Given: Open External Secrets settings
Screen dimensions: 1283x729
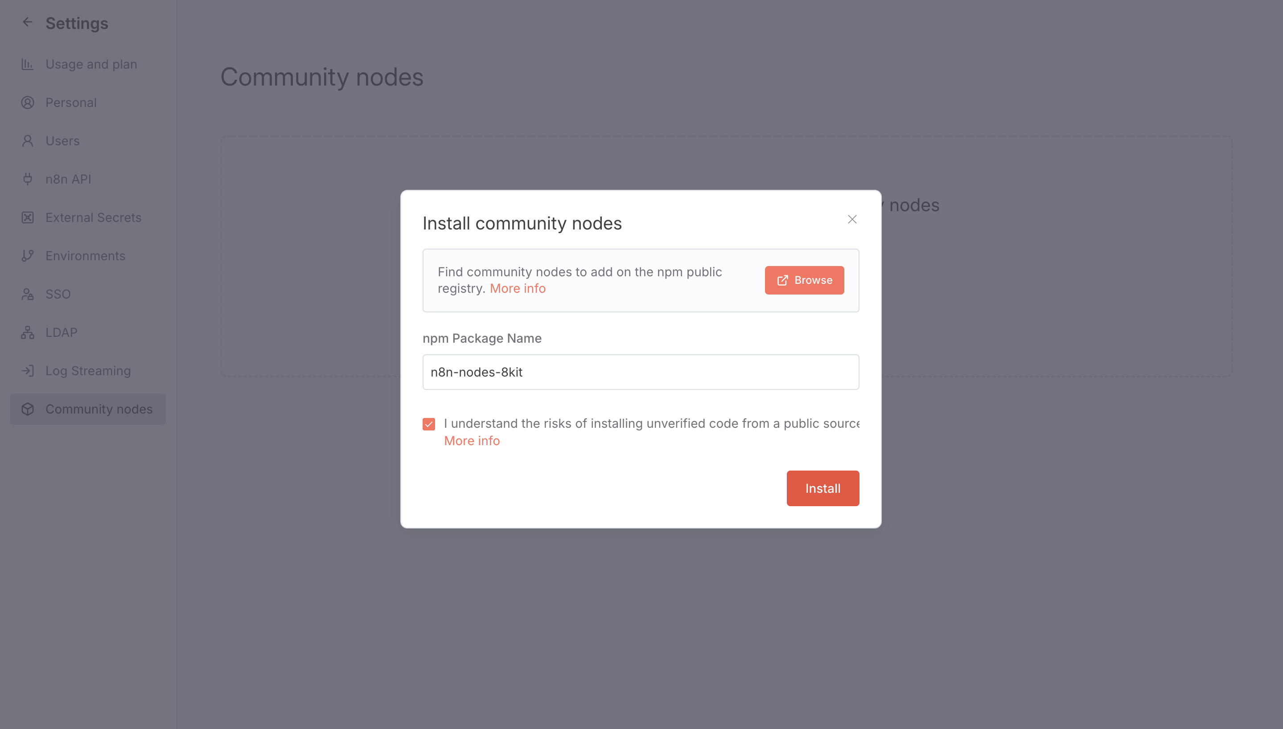Looking at the screenshot, I should 88,217.
